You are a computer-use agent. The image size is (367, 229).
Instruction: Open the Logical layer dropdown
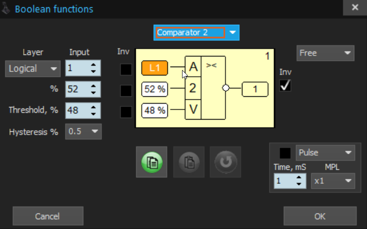click(x=33, y=69)
